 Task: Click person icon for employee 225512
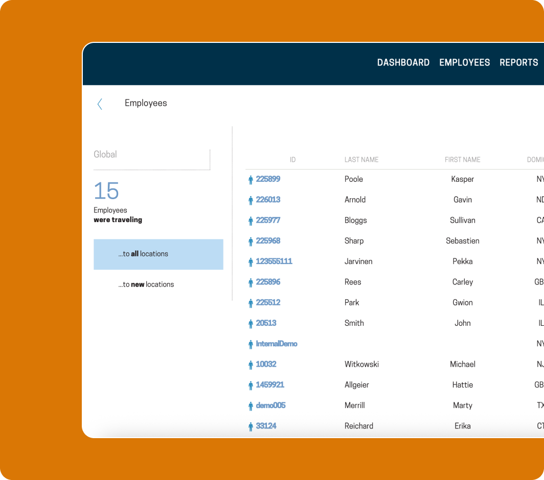251,303
